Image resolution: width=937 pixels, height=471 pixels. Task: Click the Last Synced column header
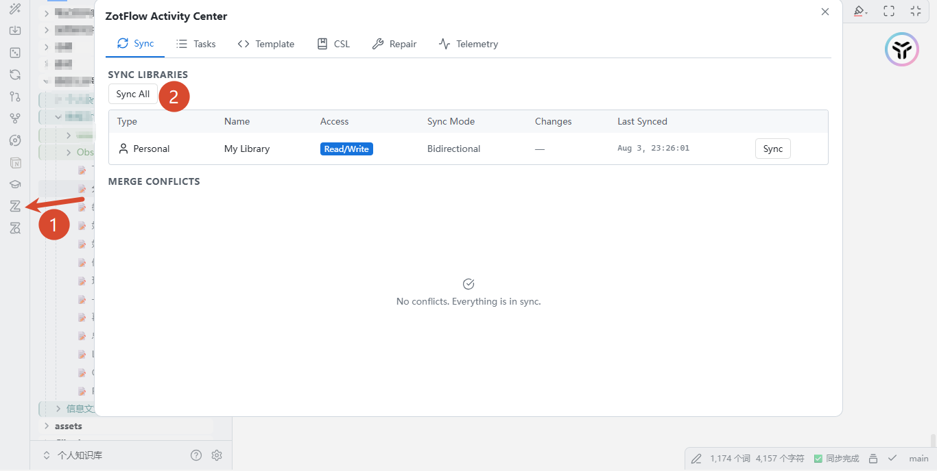pos(642,121)
